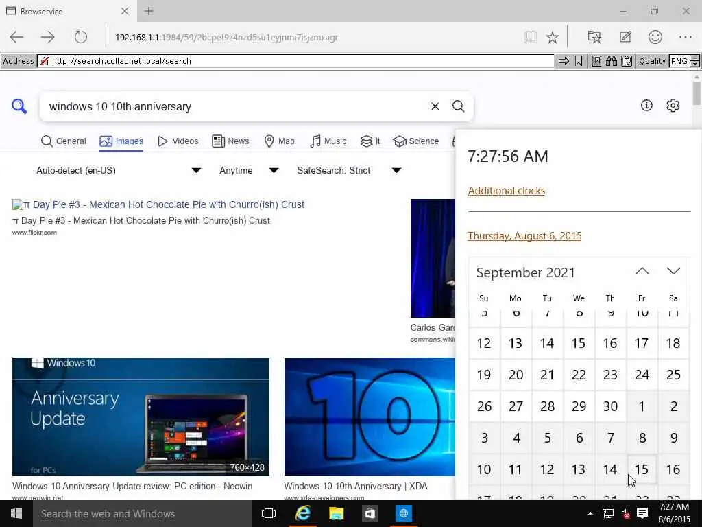
Task: Clear the search query with X
Action: pos(435,106)
